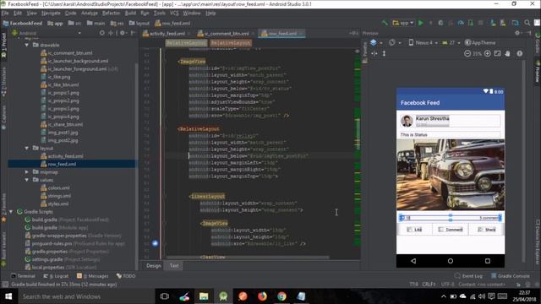This screenshot has height=304, width=541.
Task: Open the Messages tool window
Action: click(x=92, y=276)
